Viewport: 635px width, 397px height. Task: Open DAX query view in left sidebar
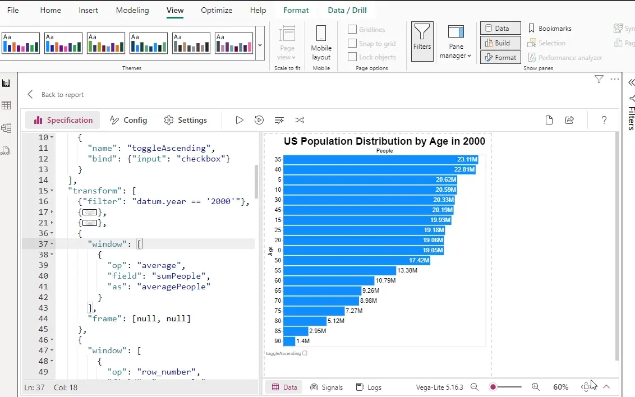coord(7,150)
